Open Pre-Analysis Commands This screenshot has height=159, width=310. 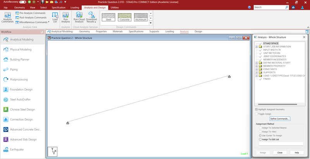pos(31,13)
